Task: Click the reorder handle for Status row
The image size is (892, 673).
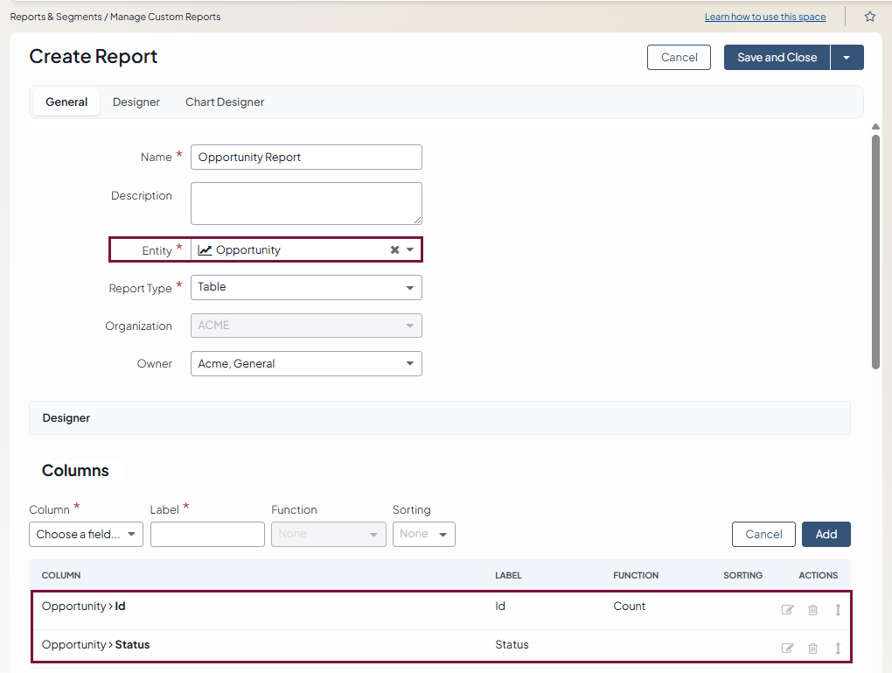Action: [838, 648]
